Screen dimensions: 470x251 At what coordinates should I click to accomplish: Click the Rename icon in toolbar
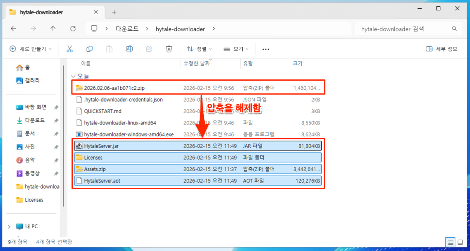click(129, 49)
